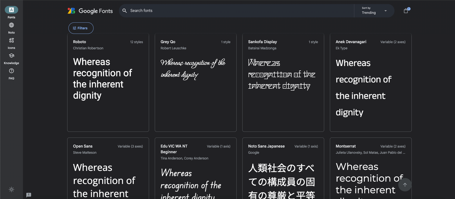Click the Steve Matteson designer name
Viewport: 455px width, 199px height.
point(85,153)
